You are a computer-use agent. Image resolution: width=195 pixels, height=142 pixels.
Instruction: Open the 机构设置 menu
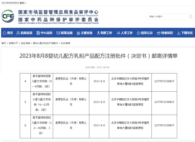pos(26,33)
